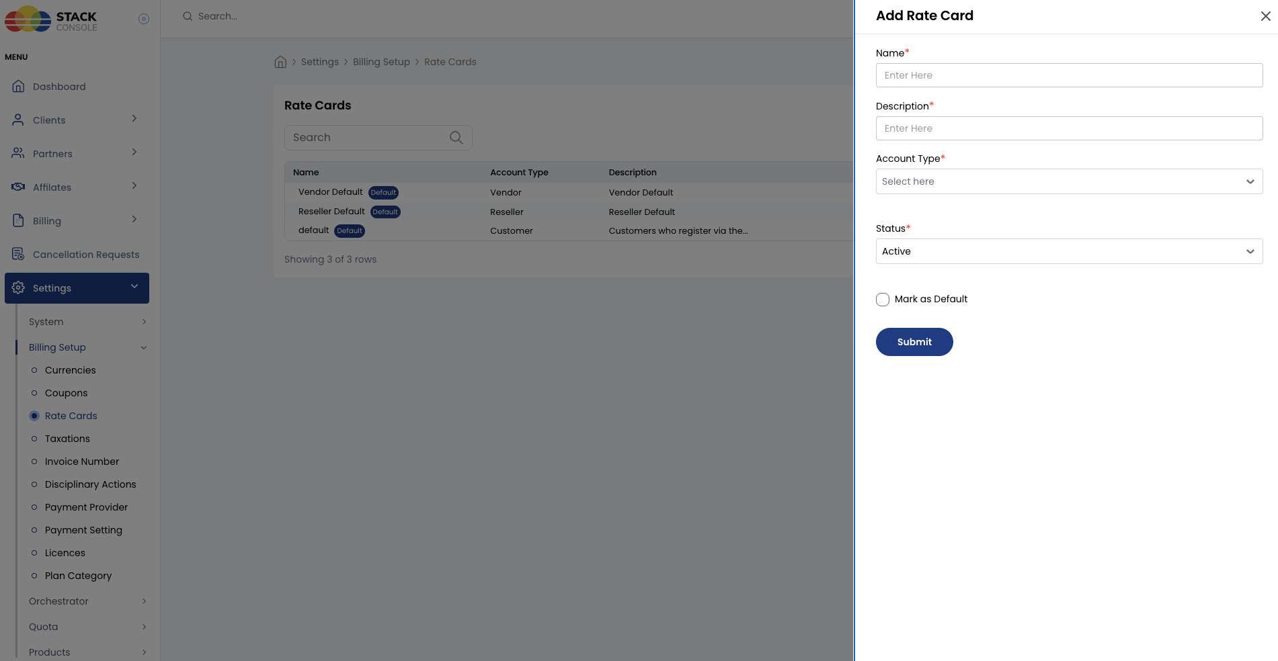Expand the System submenu chevron

[x=144, y=322]
